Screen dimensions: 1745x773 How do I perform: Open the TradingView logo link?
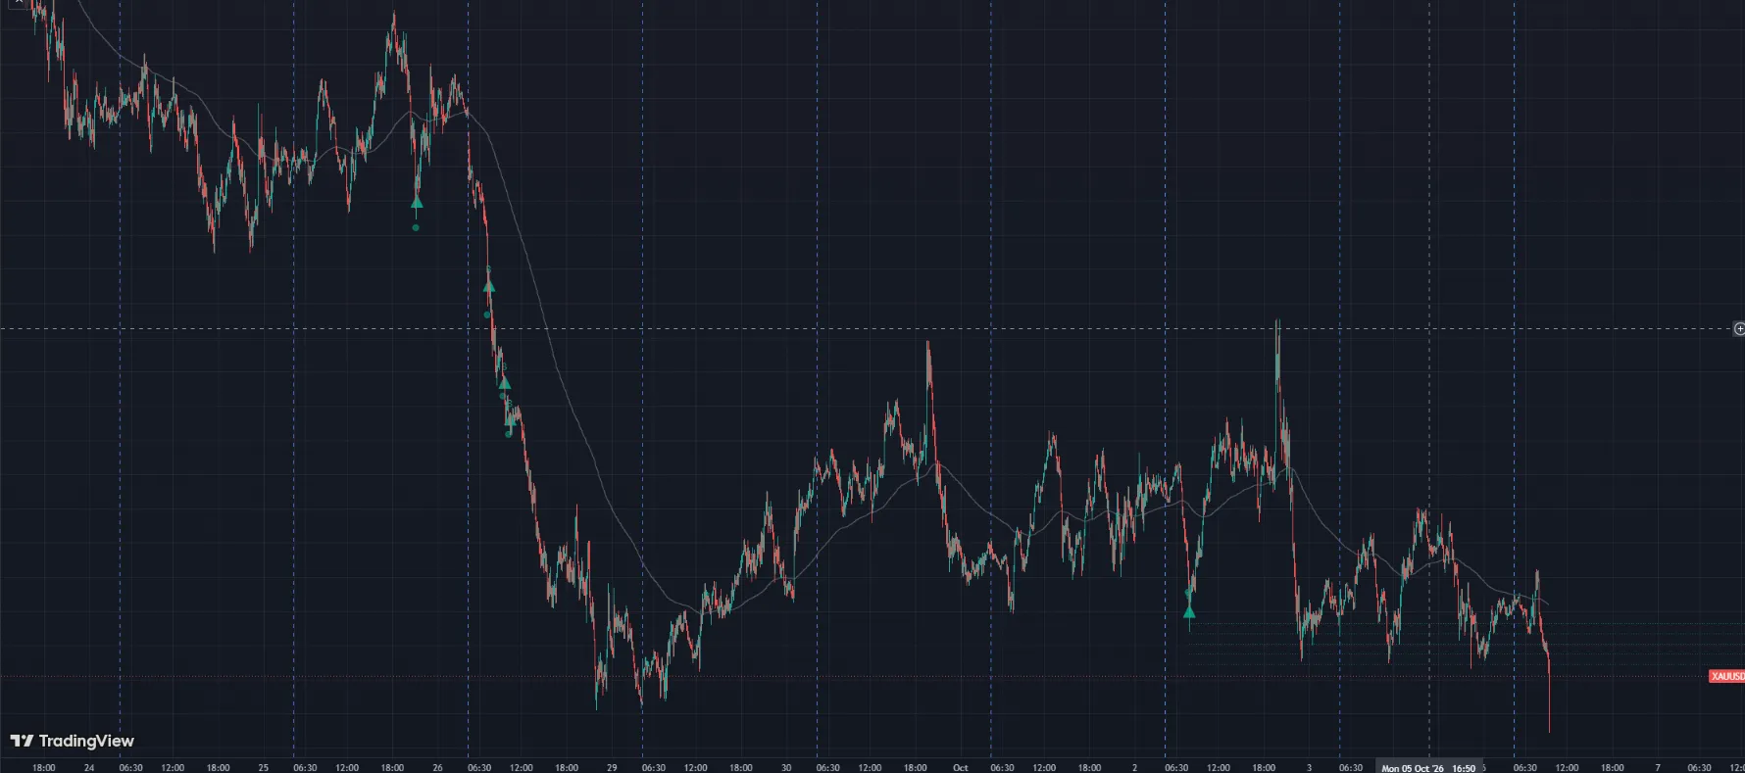pyautogui.click(x=72, y=741)
